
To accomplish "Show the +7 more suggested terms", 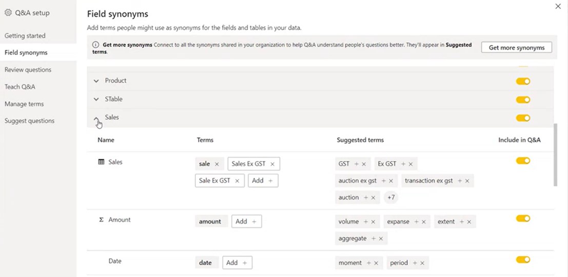I will point(391,198).
